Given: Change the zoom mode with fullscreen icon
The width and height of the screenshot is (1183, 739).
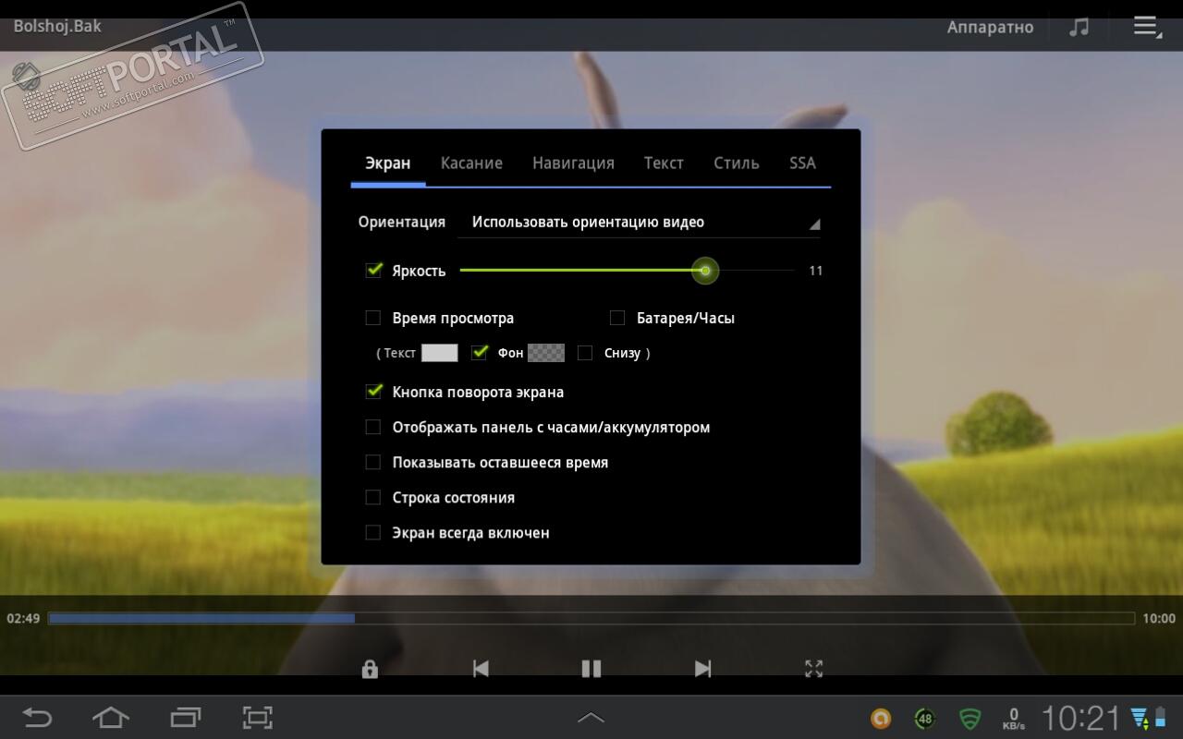Looking at the screenshot, I should [x=813, y=669].
